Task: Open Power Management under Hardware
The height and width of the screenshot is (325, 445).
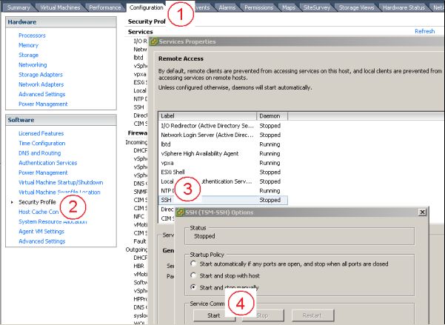Action: point(43,104)
